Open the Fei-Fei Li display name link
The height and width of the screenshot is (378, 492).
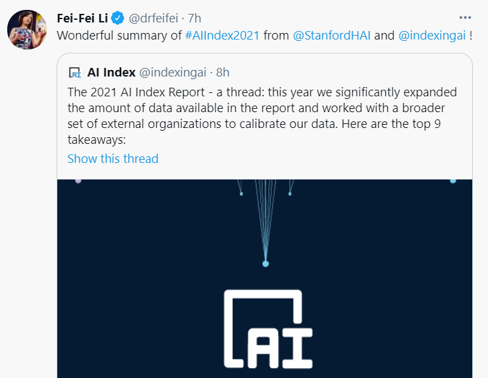point(82,17)
